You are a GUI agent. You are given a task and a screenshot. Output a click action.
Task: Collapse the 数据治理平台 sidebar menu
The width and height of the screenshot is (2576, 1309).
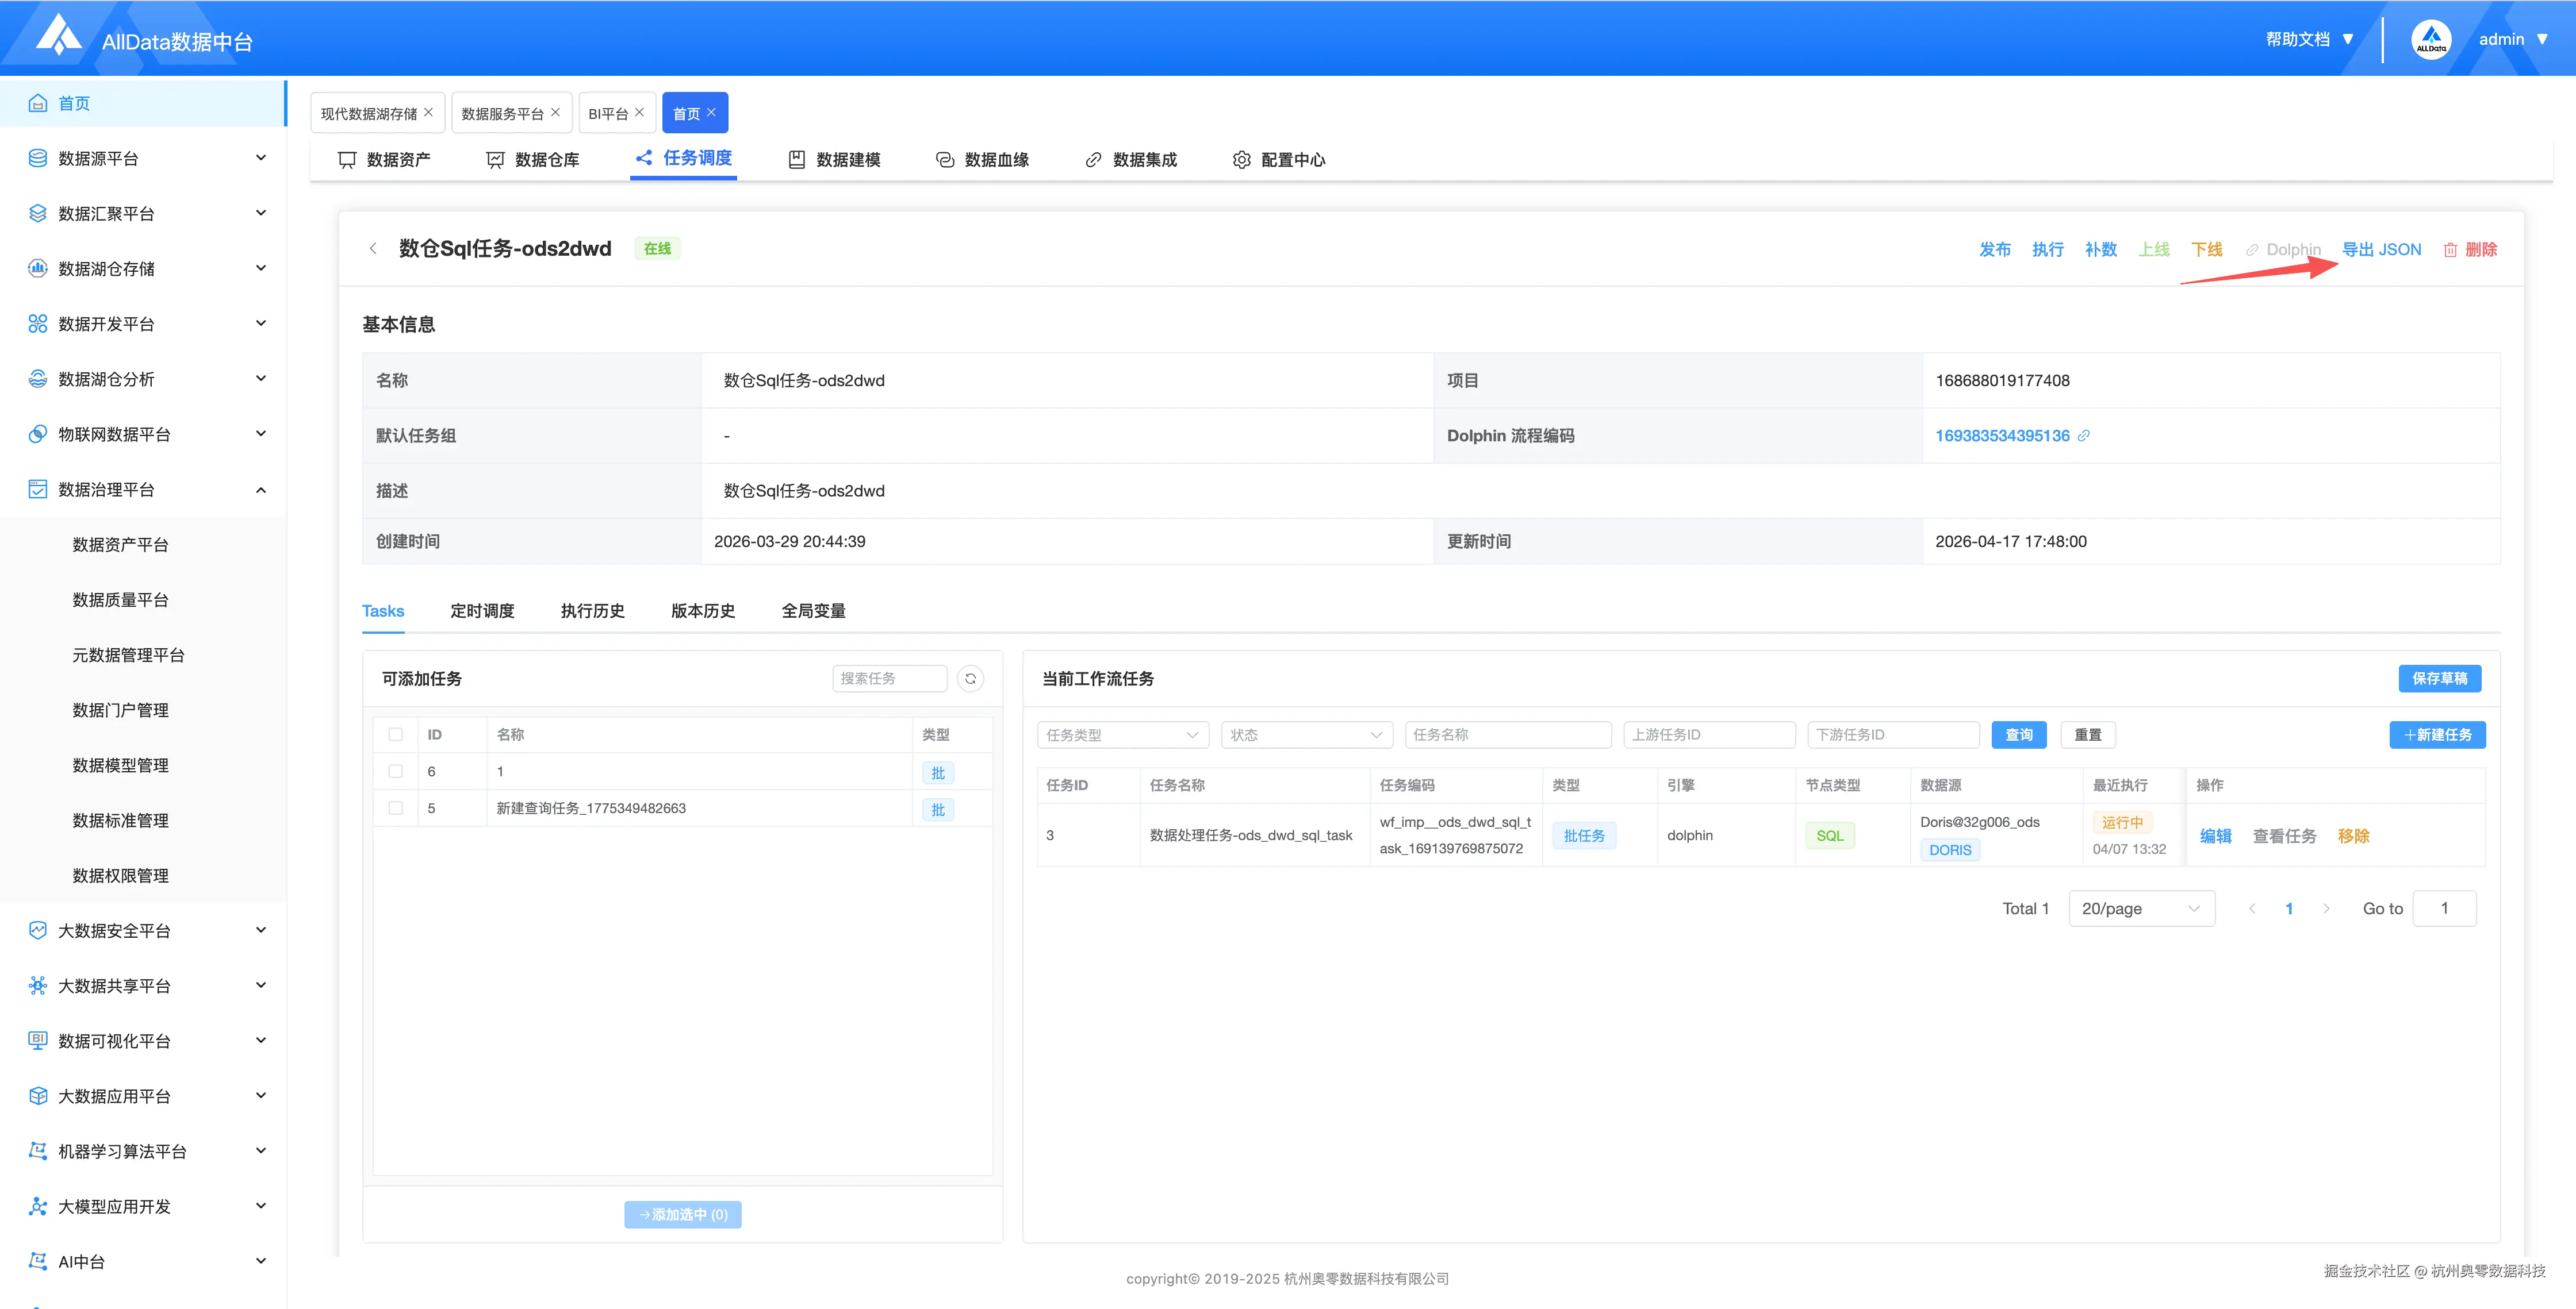pyautogui.click(x=261, y=490)
